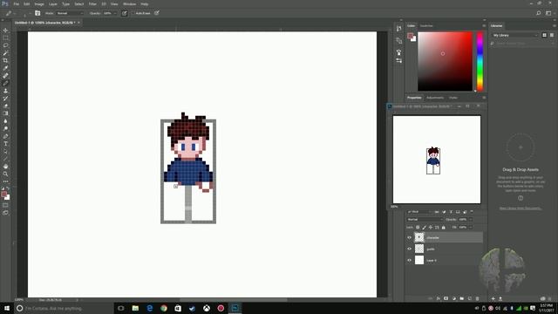The image size is (558, 314).
Task: Pick a shade in the red color field
Action: click(x=445, y=61)
